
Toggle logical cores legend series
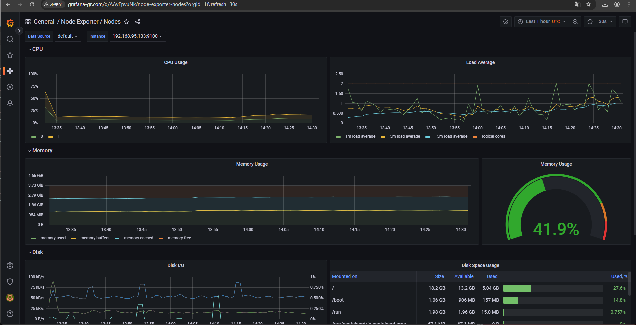[x=493, y=136]
